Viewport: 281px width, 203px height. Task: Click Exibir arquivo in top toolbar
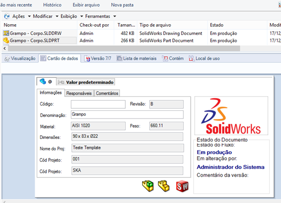[86, 5]
